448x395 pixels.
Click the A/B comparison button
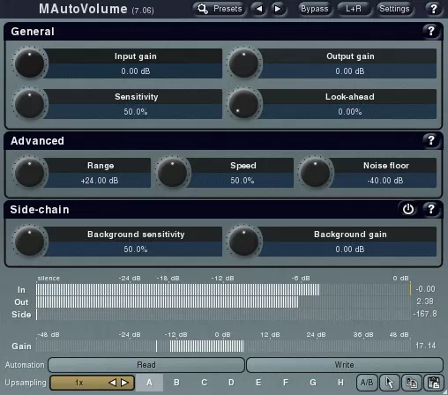[367, 383]
